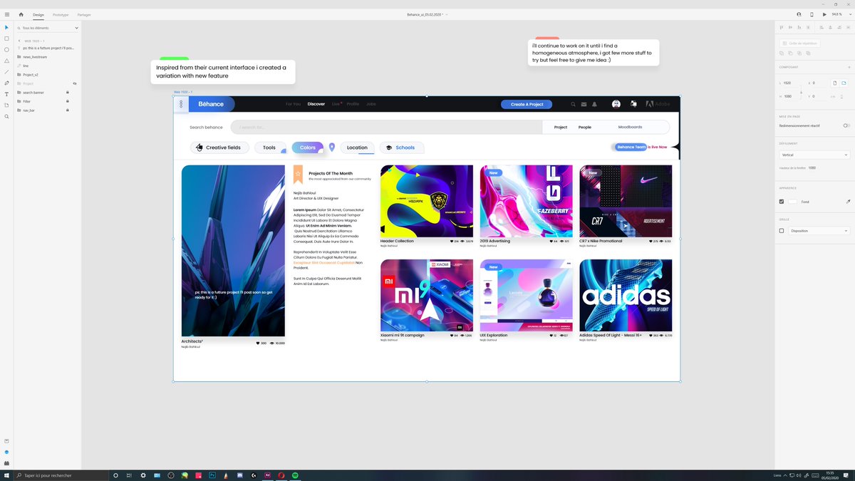Select the Text tool

(x=6, y=94)
